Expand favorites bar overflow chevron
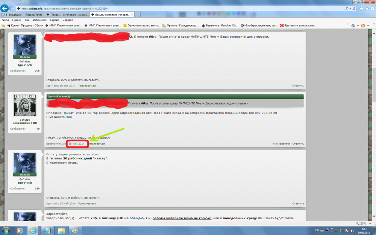 tap(347, 24)
